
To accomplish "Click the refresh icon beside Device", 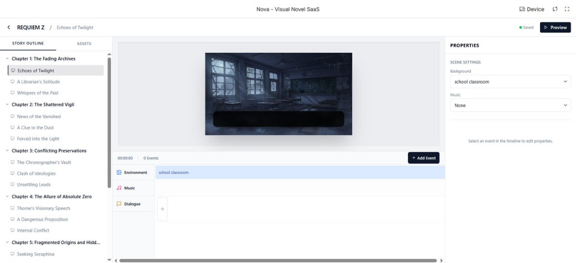I will pyautogui.click(x=555, y=9).
